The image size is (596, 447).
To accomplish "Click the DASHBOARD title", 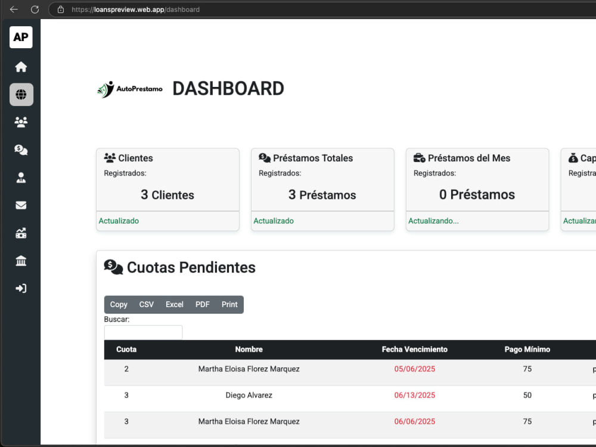I will click(228, 89).
